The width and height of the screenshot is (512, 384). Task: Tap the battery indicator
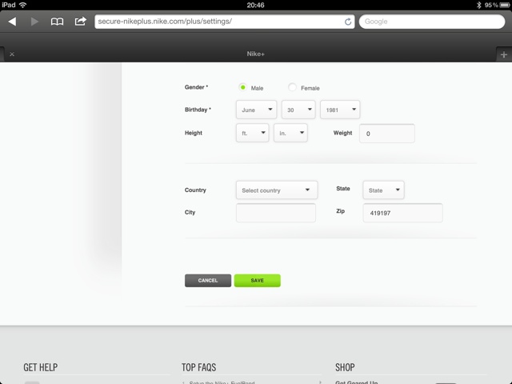tap(505, 5)
